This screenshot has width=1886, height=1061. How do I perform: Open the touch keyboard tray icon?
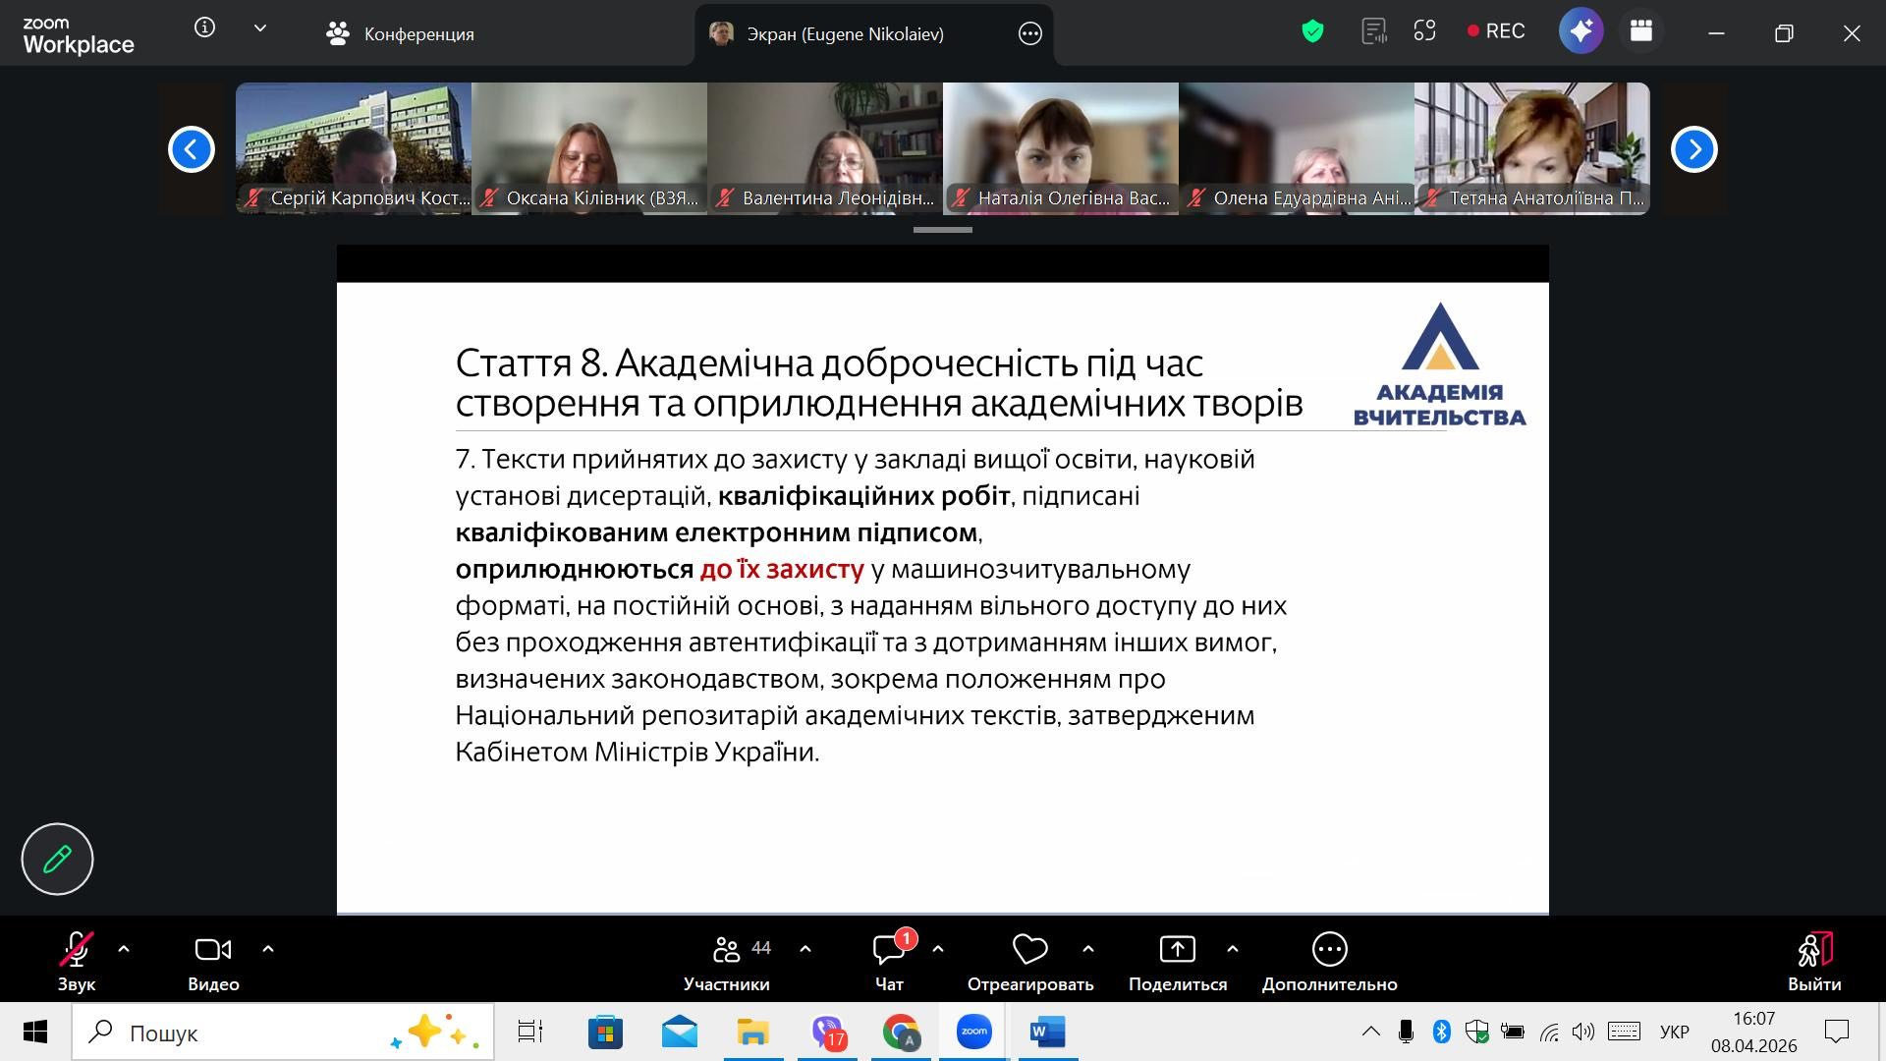[1624, 1032]
